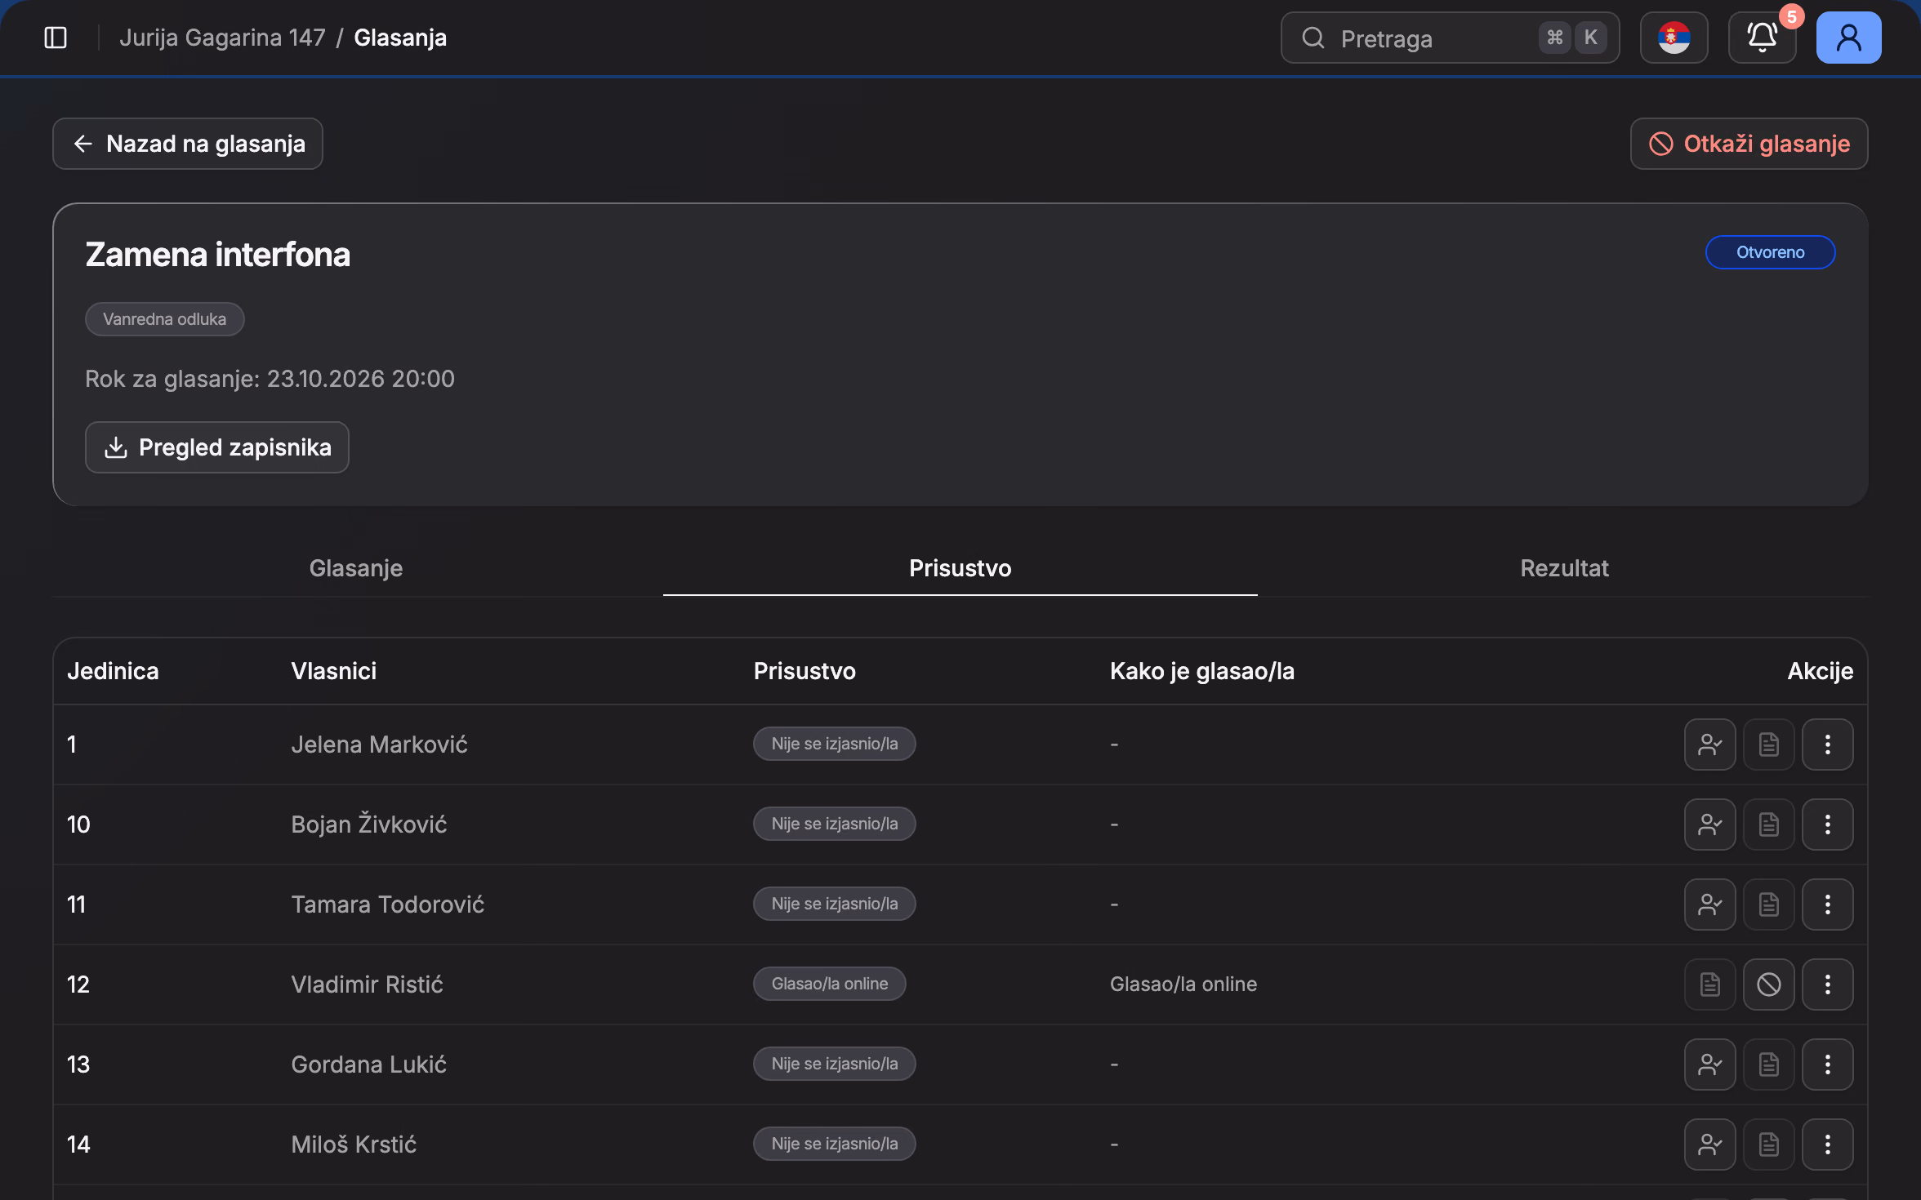The height and width of the screenshot is (1200, 1921).
Task: Open the user profile avatar
Action: click(1848, 38)
